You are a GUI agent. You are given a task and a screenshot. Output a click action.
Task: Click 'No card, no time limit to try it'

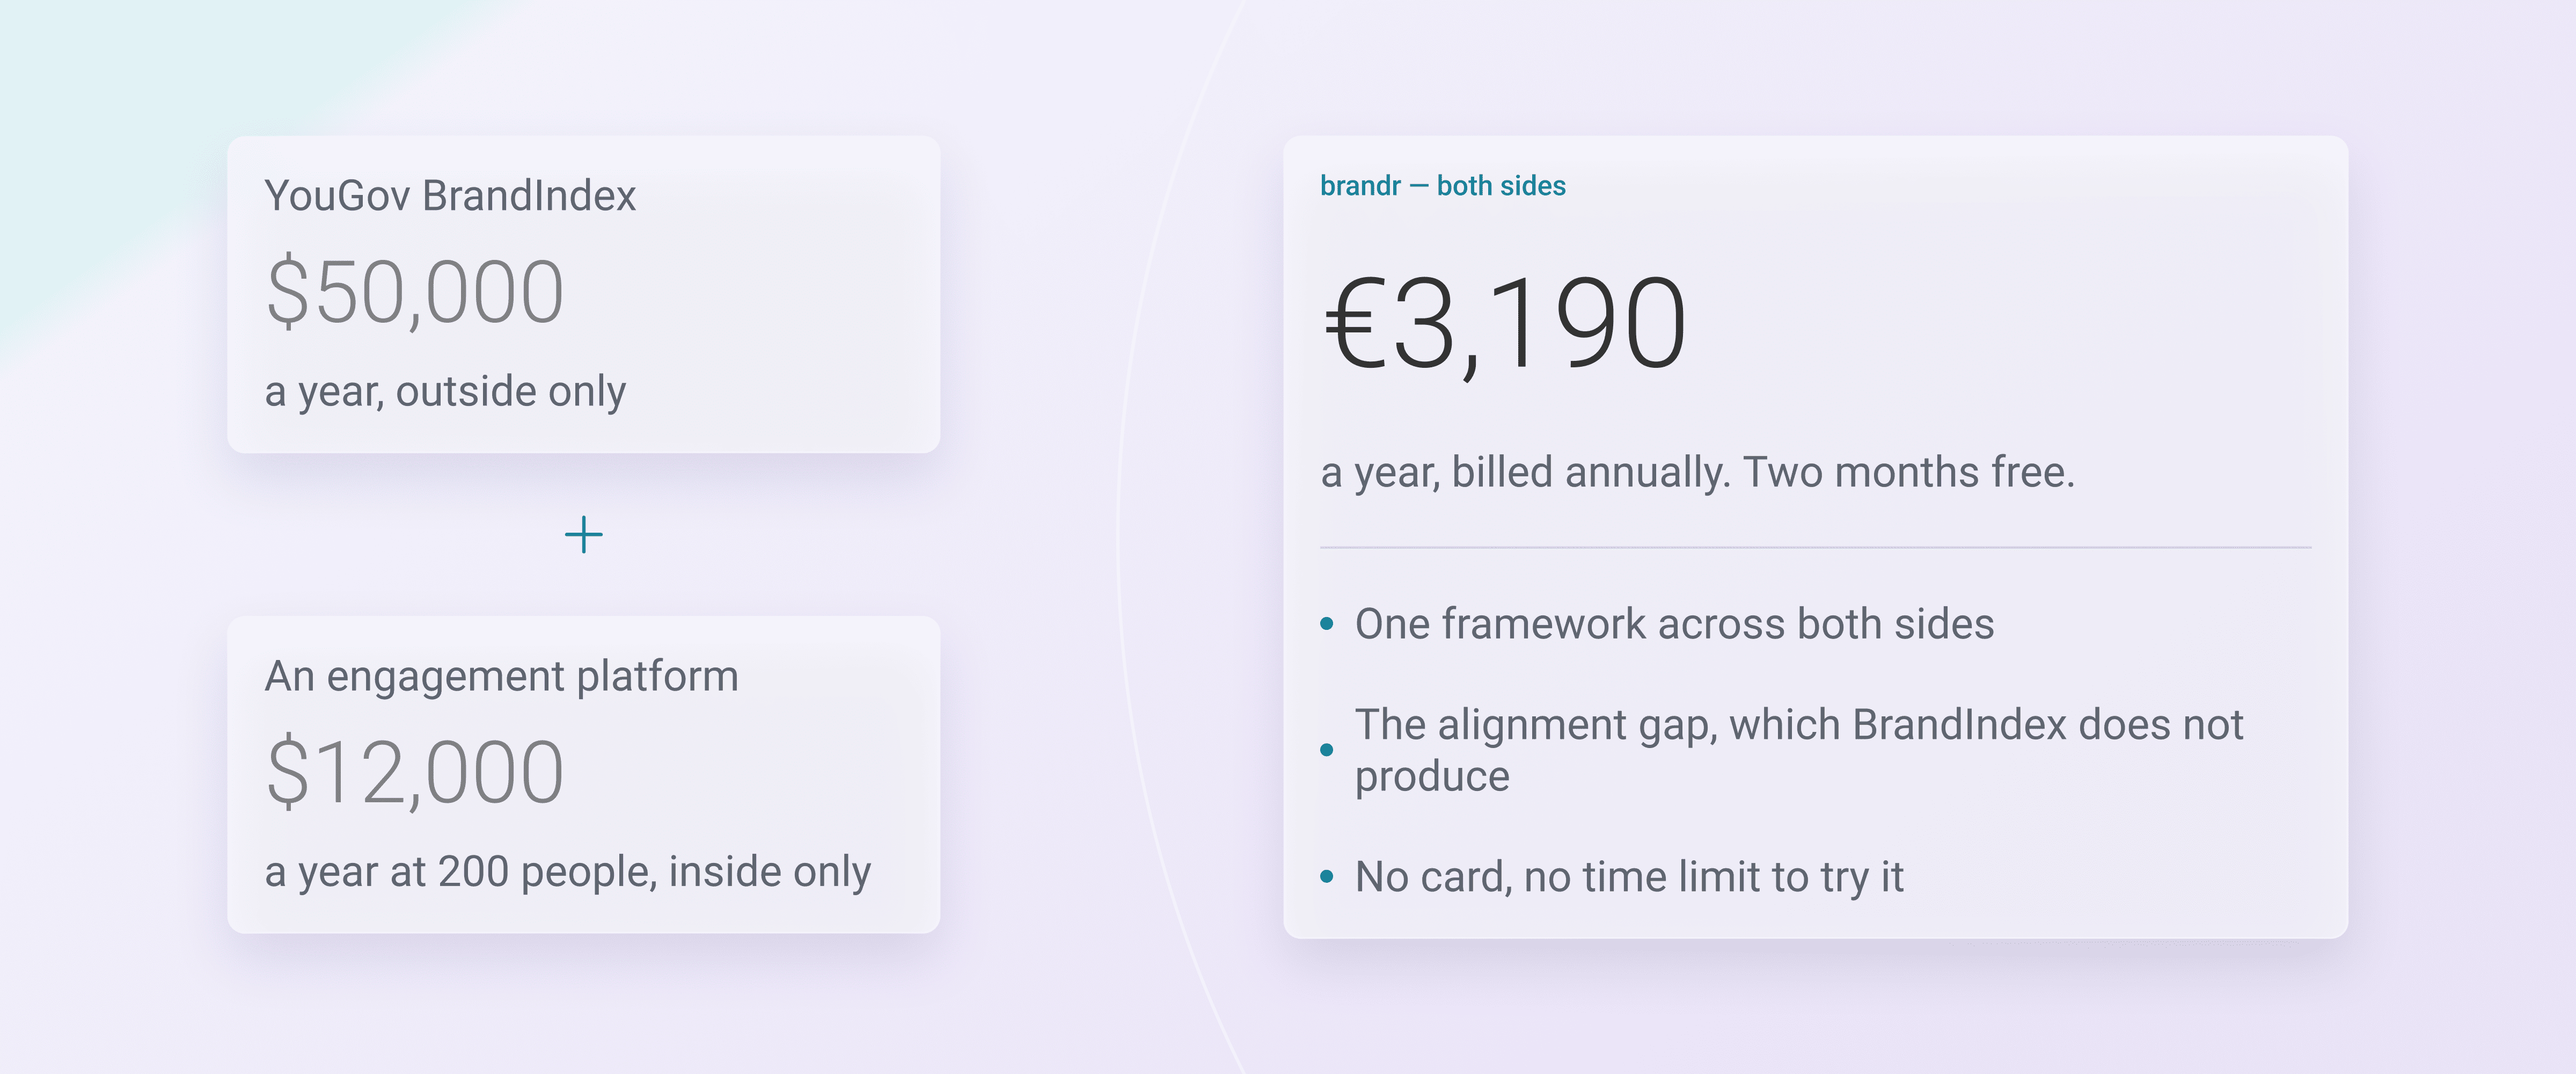1629,877
